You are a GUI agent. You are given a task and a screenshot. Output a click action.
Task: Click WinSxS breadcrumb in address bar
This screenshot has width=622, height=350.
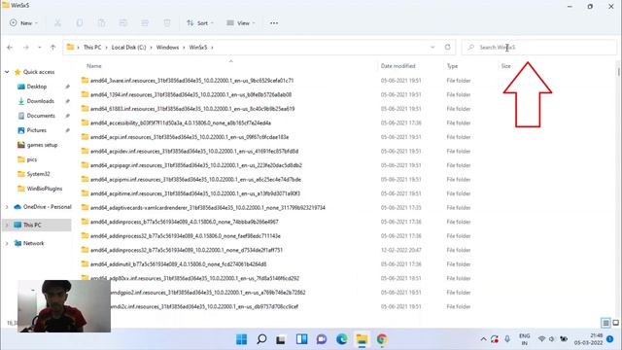click(x=198, y=48)
